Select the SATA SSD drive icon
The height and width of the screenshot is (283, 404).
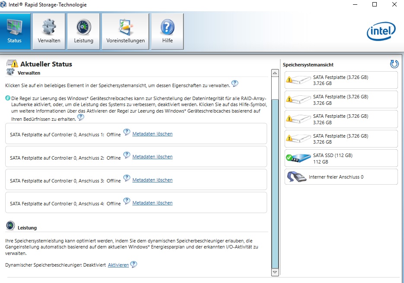[298, 158]
